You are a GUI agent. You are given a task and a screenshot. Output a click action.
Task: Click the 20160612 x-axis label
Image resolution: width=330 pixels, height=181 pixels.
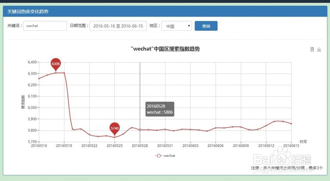click(266, 146)
